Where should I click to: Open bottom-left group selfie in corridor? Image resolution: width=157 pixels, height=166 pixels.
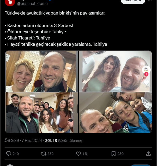coord(41,113)
